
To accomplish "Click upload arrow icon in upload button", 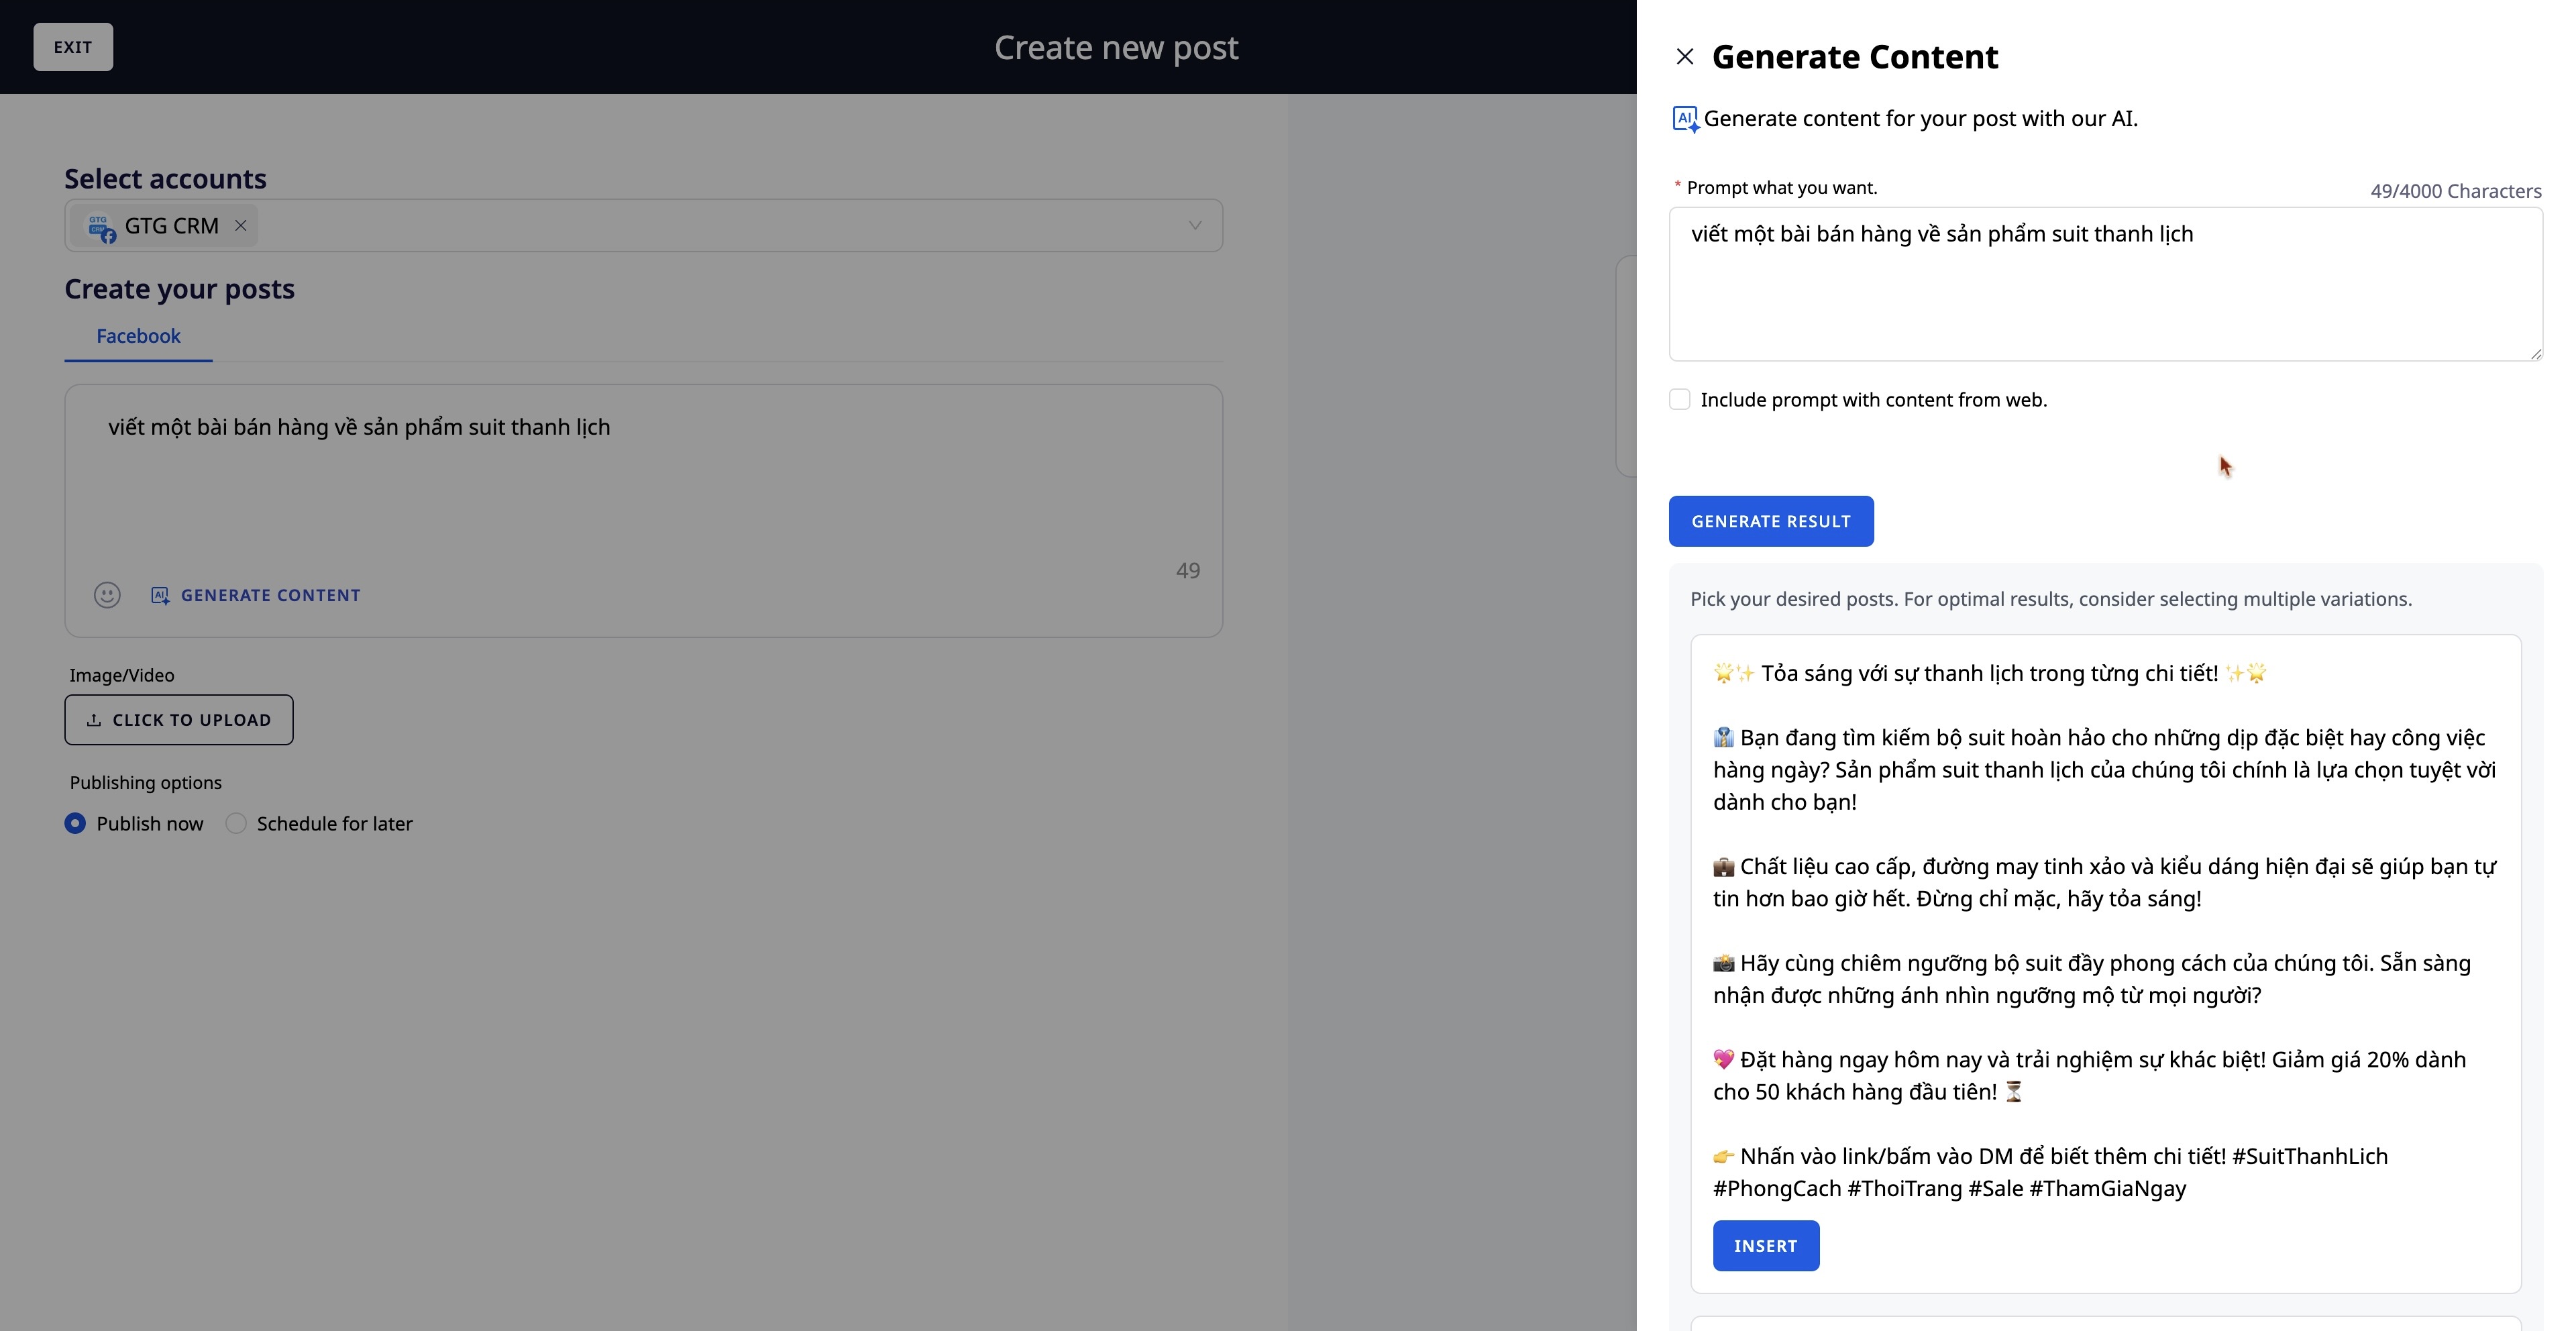I will [94, 720].
